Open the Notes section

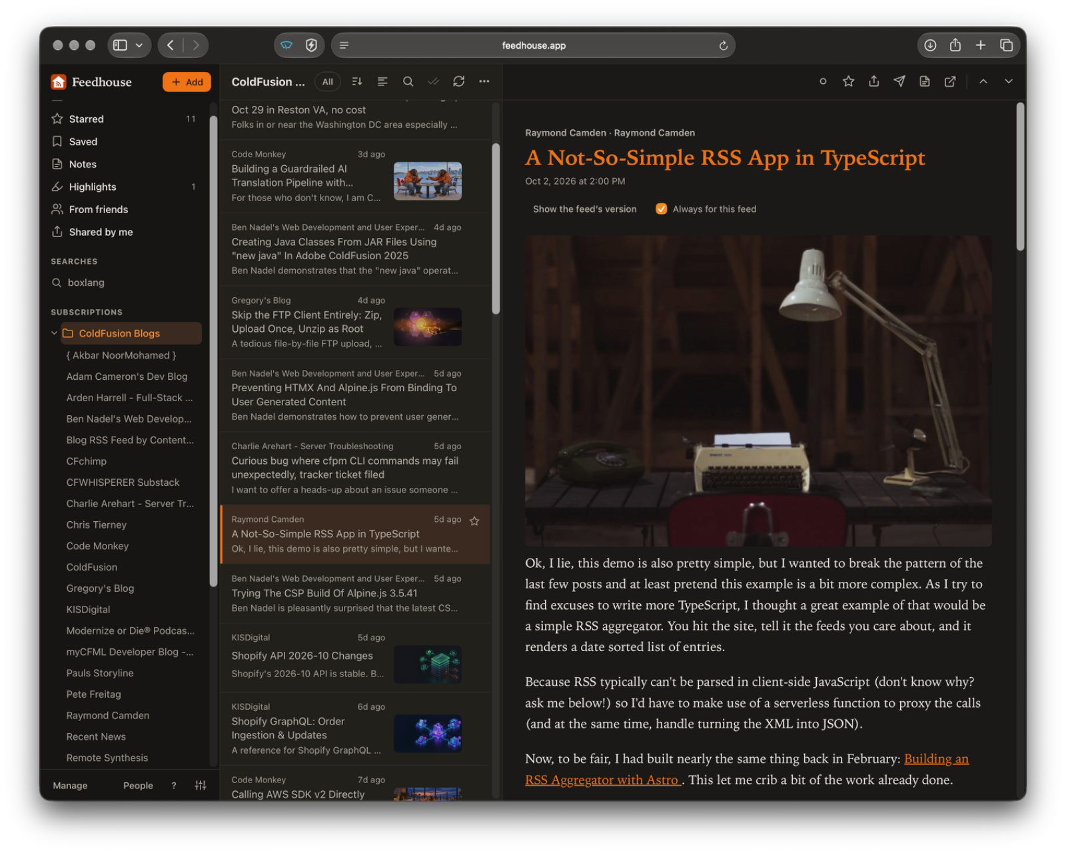tap(124, 164)
